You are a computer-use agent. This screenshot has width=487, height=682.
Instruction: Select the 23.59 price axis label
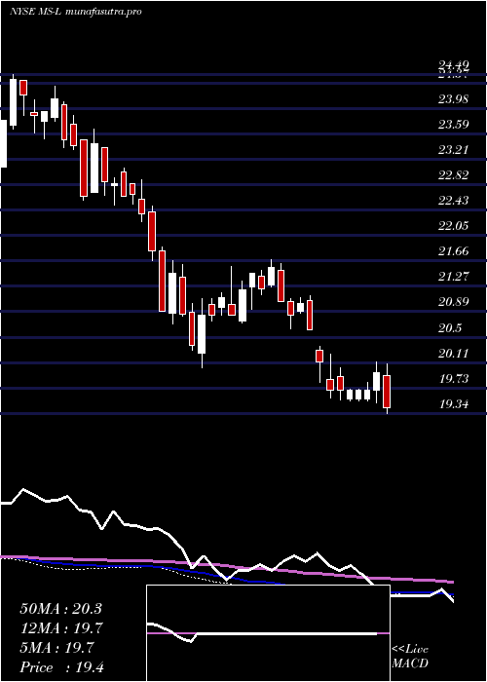pos(454,125)
